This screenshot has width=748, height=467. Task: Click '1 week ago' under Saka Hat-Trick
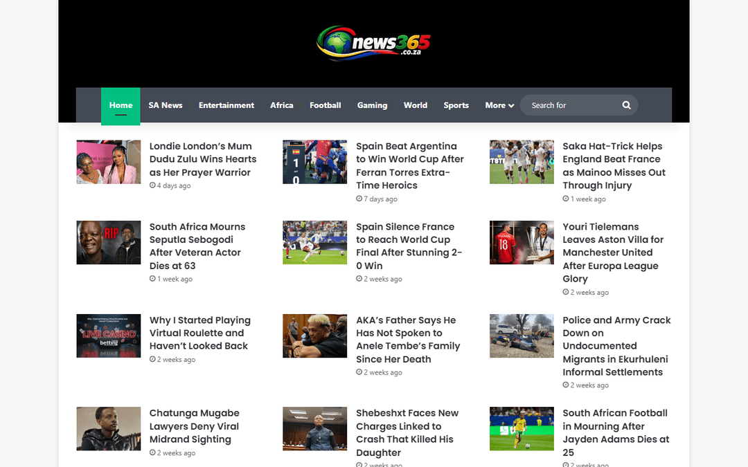[x=585, y=199]
